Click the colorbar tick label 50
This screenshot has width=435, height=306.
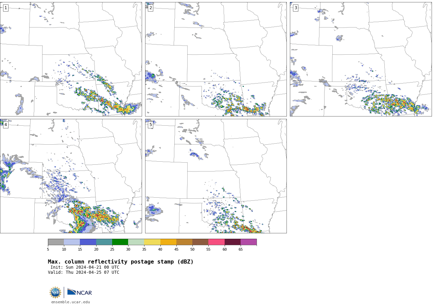click(192, 250)
